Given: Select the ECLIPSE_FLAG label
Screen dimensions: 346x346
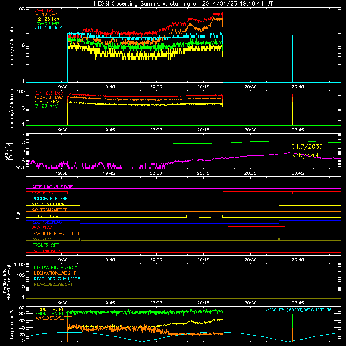Looking at the screenshot, I should (47, 222).
